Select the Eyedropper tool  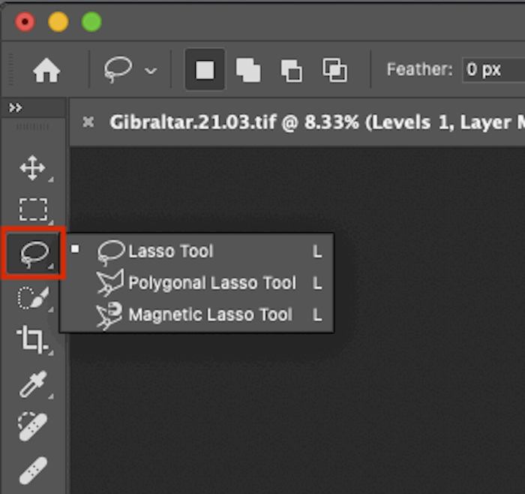(x=33, y=384)
